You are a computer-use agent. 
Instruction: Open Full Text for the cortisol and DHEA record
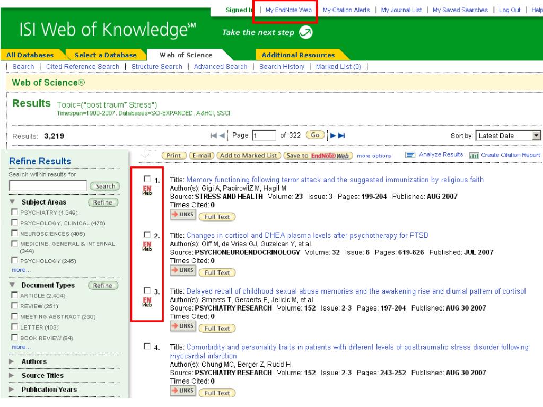tap(217, 273)
